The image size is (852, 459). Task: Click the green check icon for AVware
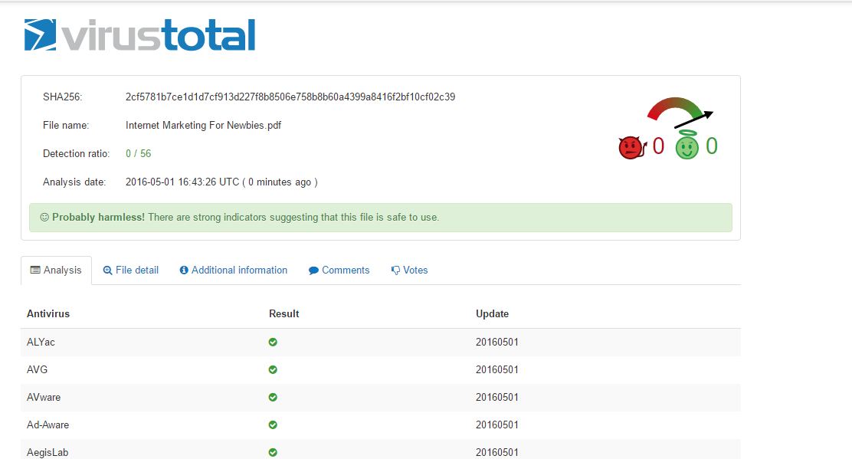[x=273, y=398]
